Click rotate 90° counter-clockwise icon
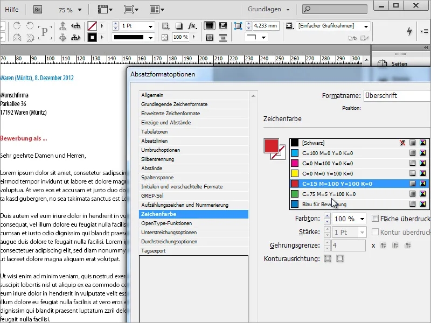The width and height of the screenshot is (431, 323). (x=30, y=26)
